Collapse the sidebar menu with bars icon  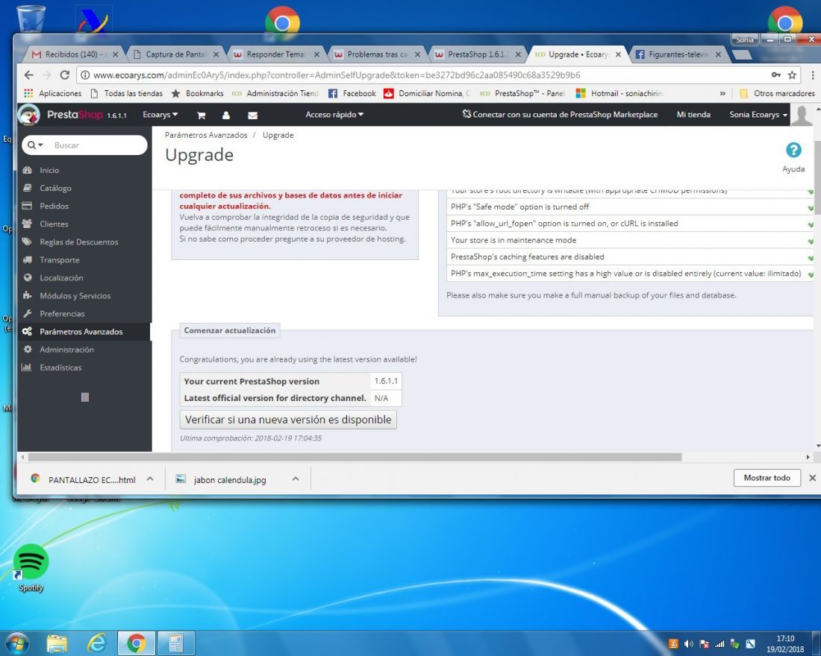(x=85, y=397)
